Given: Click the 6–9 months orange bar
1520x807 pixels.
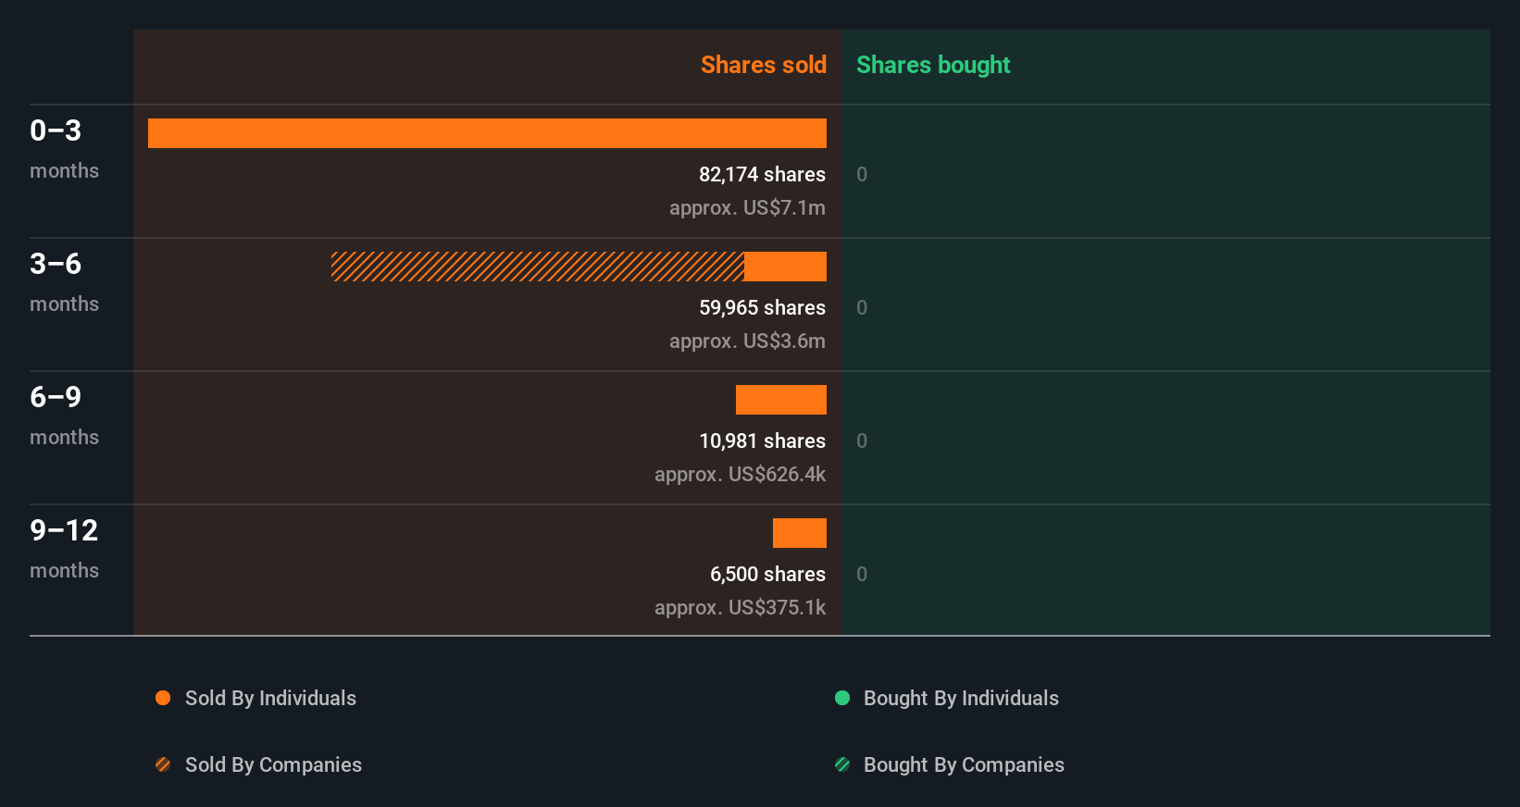Looking at the screenshot, I should 781,400.
